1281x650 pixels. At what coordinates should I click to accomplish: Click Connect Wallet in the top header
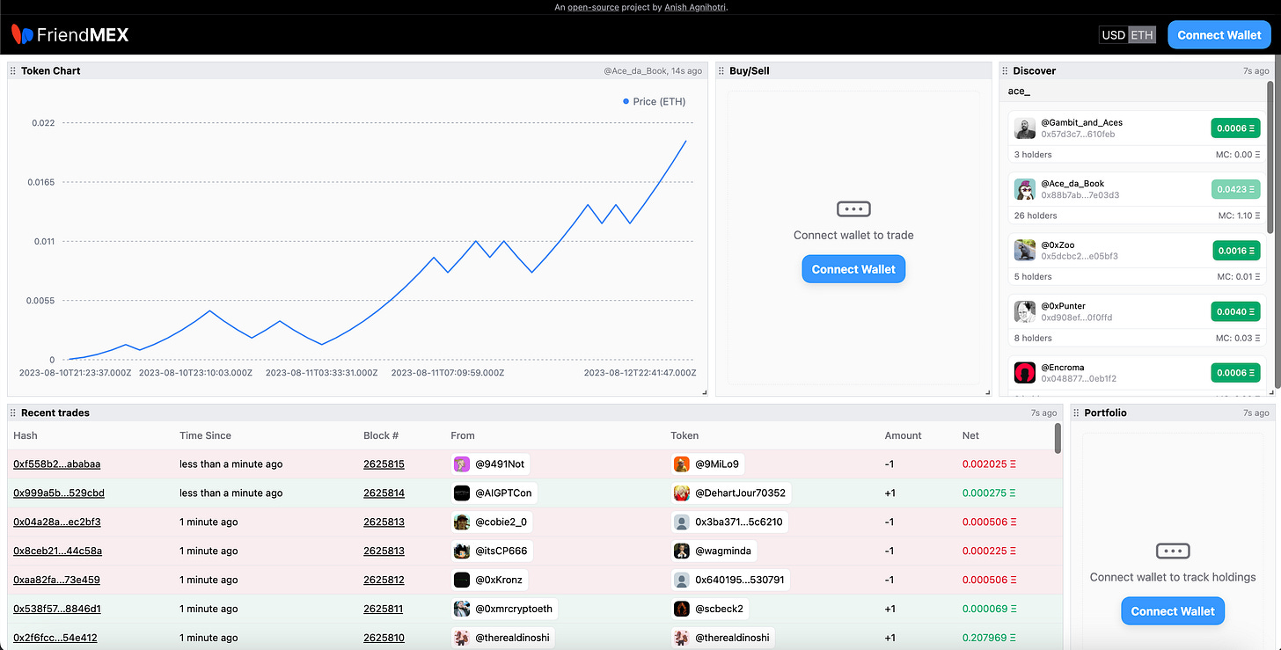pos(1219,35)
